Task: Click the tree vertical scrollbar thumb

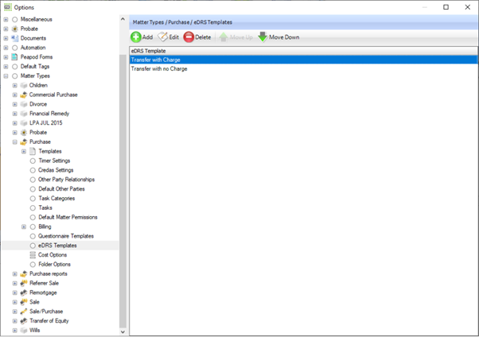Action: [x=123, y=191]
